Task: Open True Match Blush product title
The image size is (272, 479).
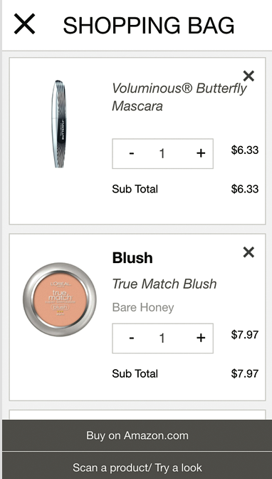Action: (164, 284)
